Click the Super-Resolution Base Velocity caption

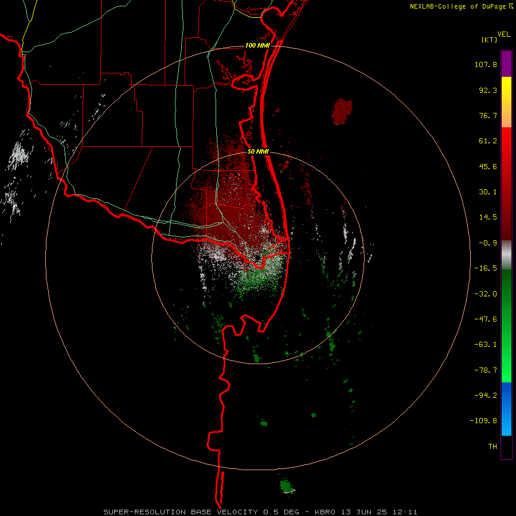coord(260,512)
